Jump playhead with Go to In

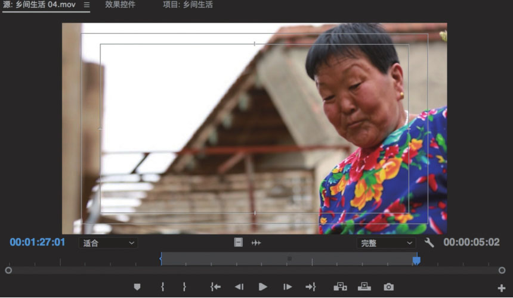click(x=215, y=287)
